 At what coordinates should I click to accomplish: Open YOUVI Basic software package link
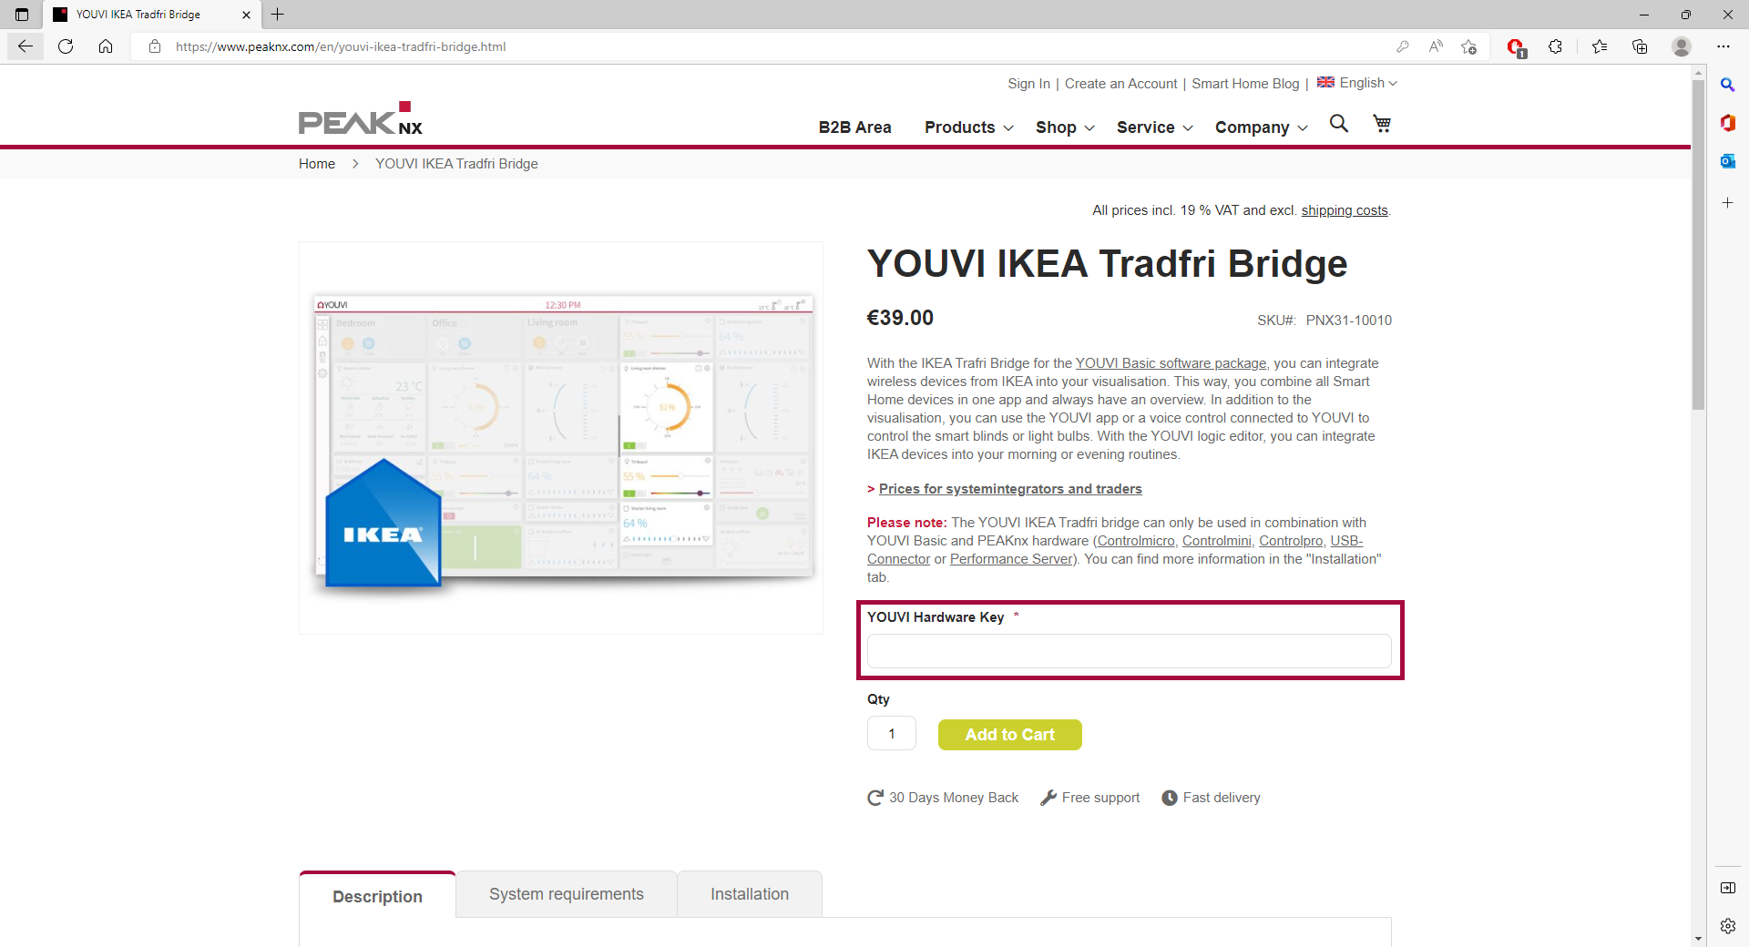(1171, 363)
